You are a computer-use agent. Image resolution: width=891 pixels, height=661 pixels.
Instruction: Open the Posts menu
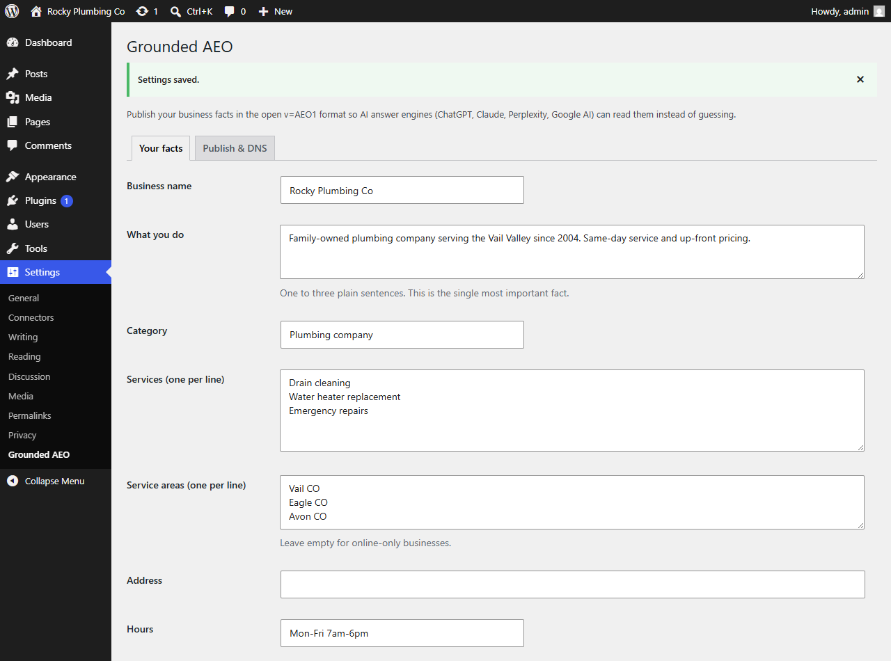[56, 74]
